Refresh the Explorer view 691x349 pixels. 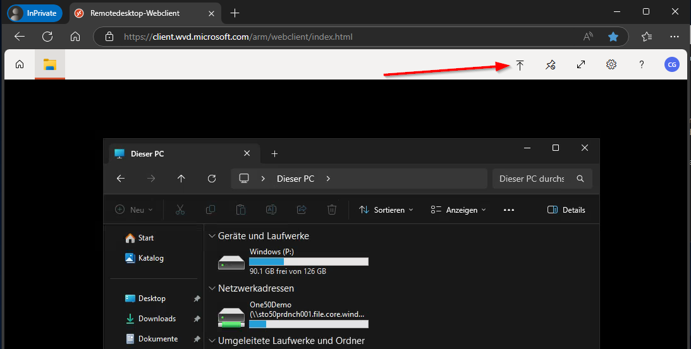(212, 179)
